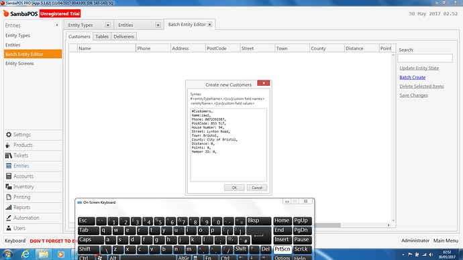
Task: Cancel the Create new Customers dialog
Action: click(x=257, y=188)
